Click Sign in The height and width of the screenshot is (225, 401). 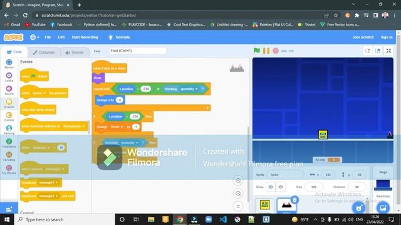click(387, 37)
